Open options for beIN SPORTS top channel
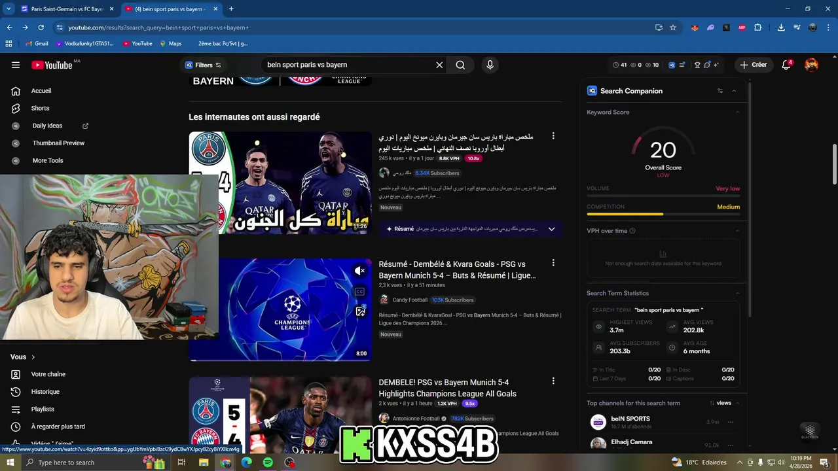The width and height of the screenshot is (838, 471). point(731,422)
